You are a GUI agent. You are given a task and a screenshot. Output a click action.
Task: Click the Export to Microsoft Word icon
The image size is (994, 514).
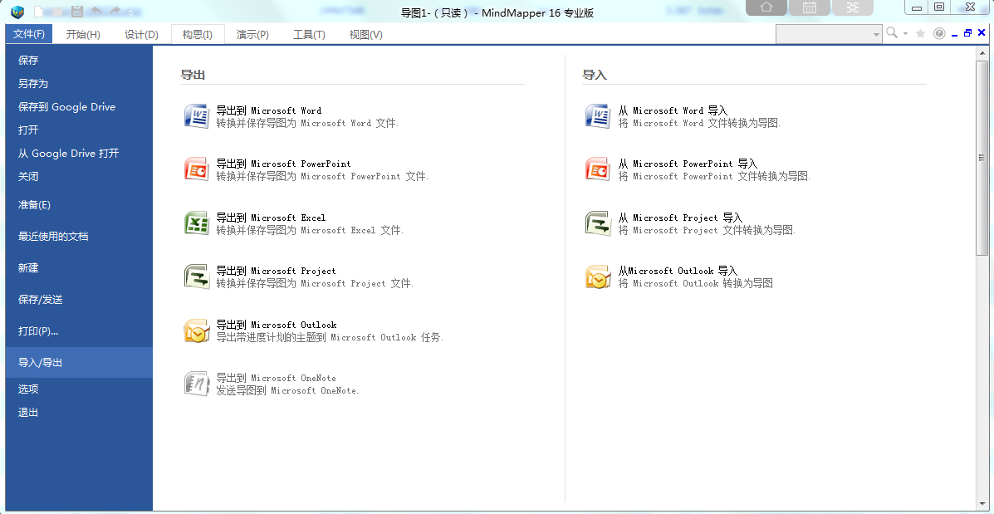click(197, 116)
